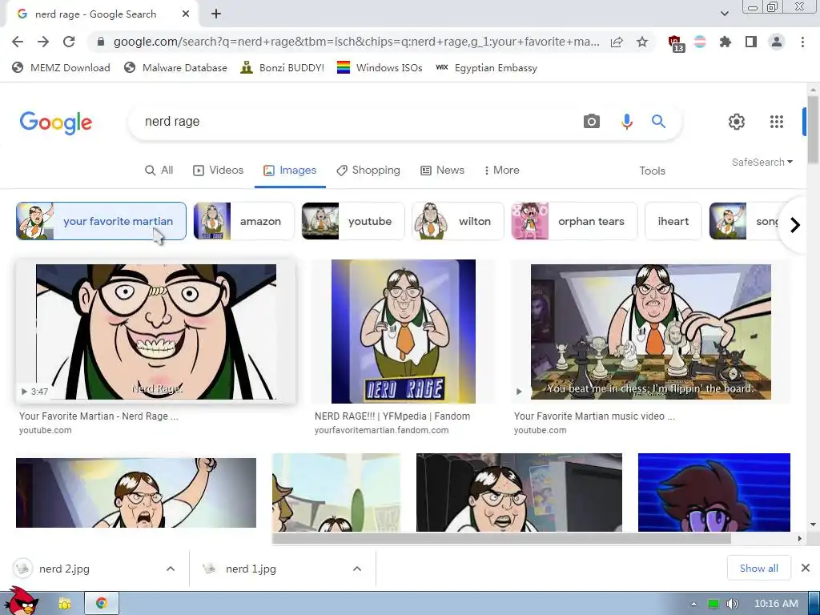Click the striped flag extension icon
Viewport: 820px width, 615px height.
(700, 42)
